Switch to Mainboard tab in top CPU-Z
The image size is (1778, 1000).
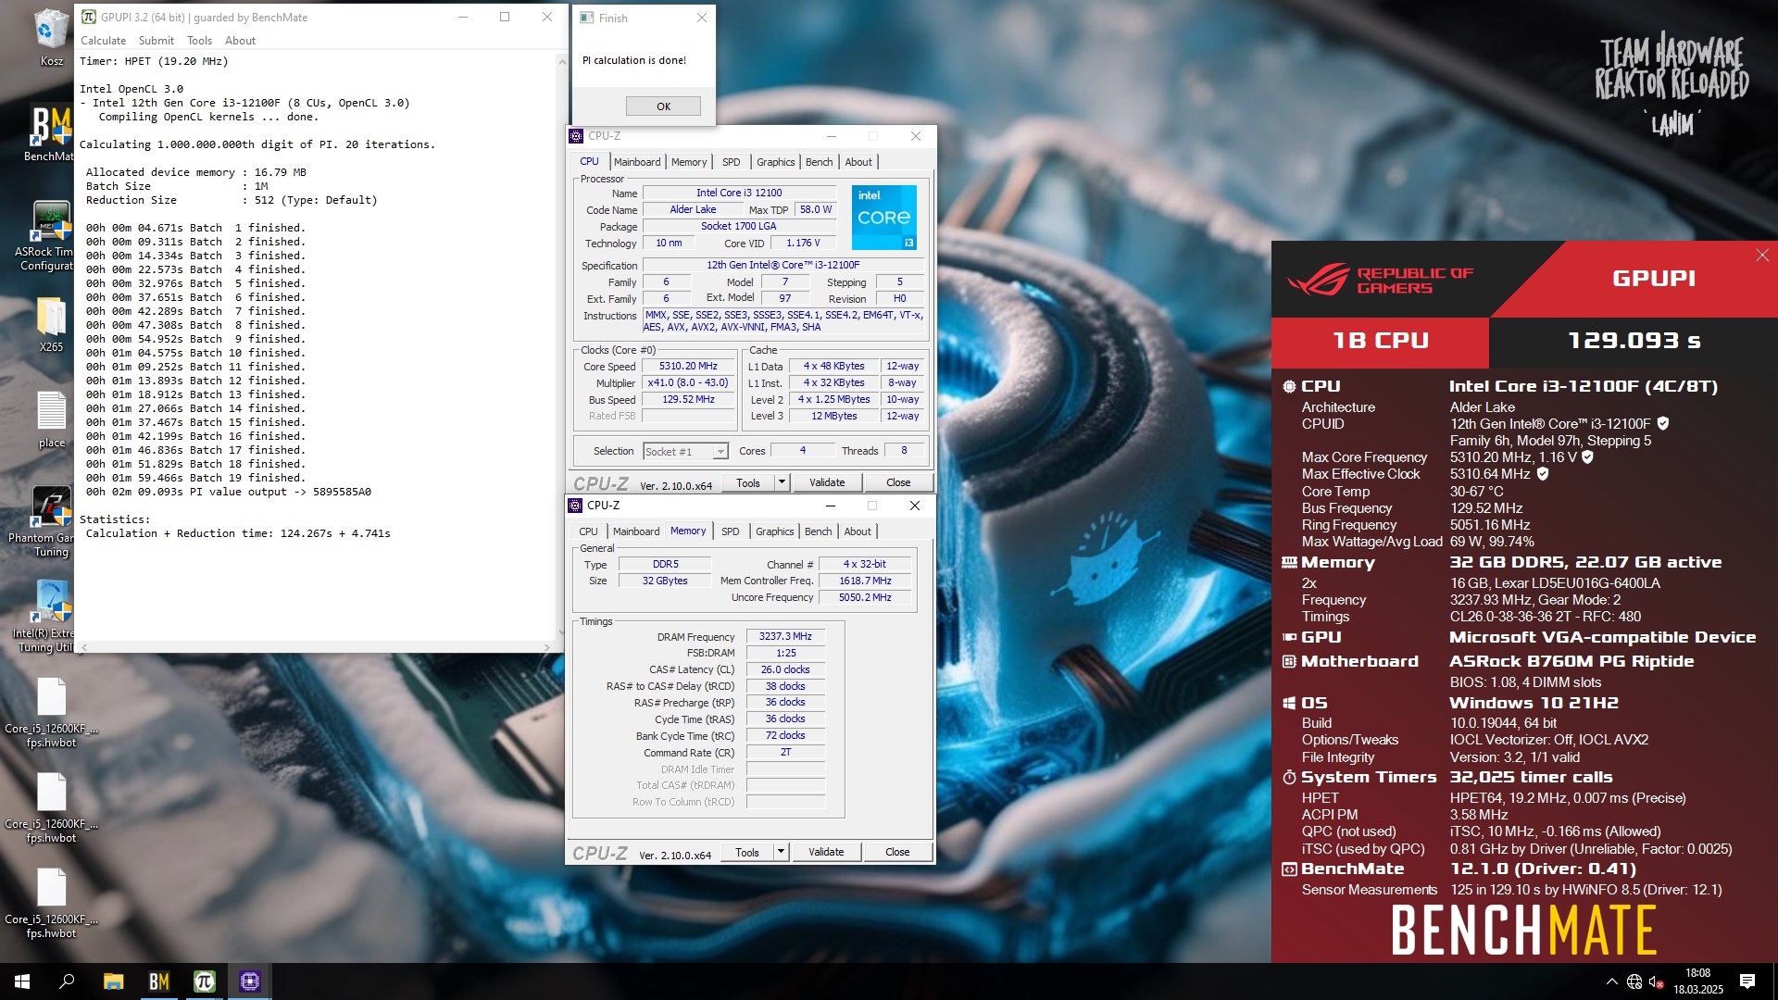[637, 162]
